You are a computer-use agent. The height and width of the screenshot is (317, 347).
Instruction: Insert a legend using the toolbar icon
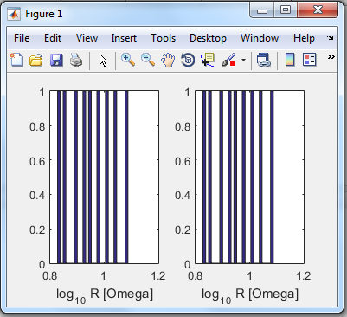coord(309,60)
